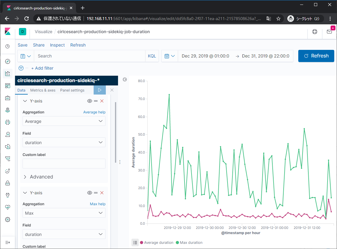Open the Aggregation dropdown showing Average
This screenshot has height=249, width=337.
coord(64,121)
